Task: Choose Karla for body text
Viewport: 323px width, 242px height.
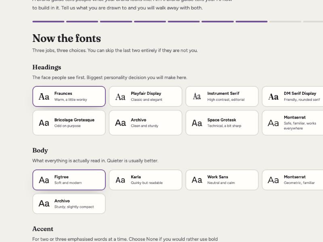Action: click(145, 180)
